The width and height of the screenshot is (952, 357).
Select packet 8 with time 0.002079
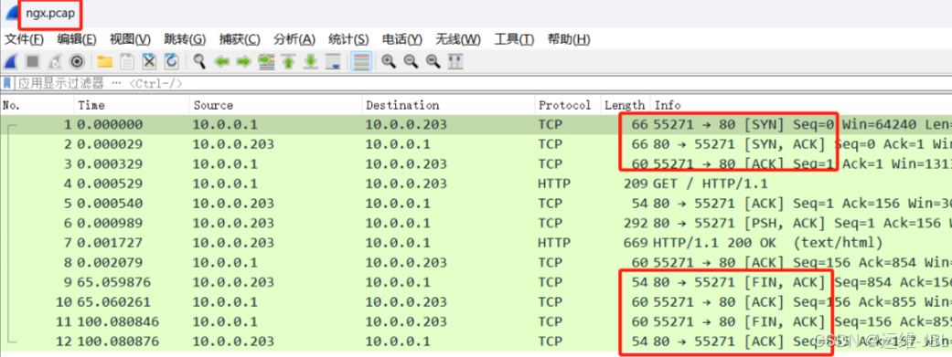(476, 262)
